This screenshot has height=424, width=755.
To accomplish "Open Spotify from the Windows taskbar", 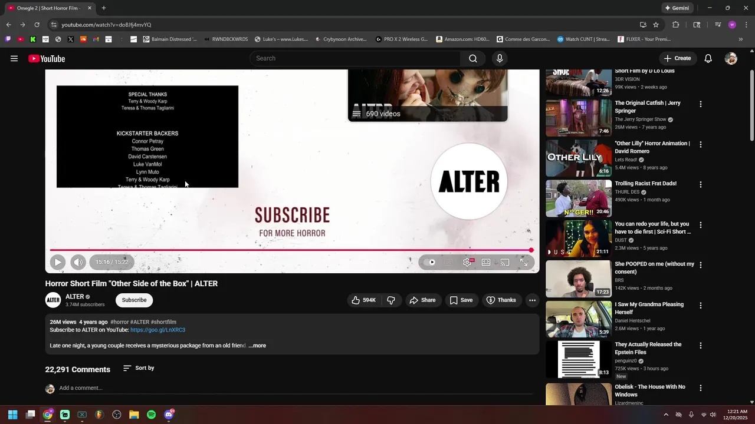I will pos(151,415).
